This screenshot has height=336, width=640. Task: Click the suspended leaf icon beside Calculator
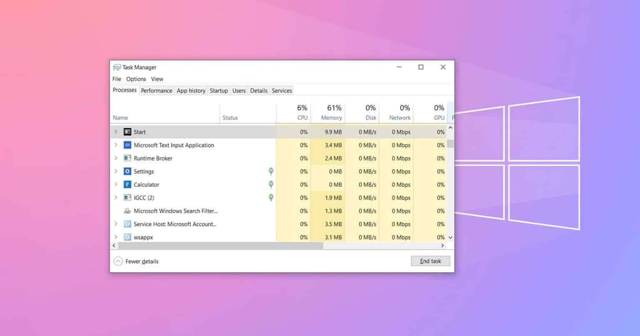click(271, 184)
